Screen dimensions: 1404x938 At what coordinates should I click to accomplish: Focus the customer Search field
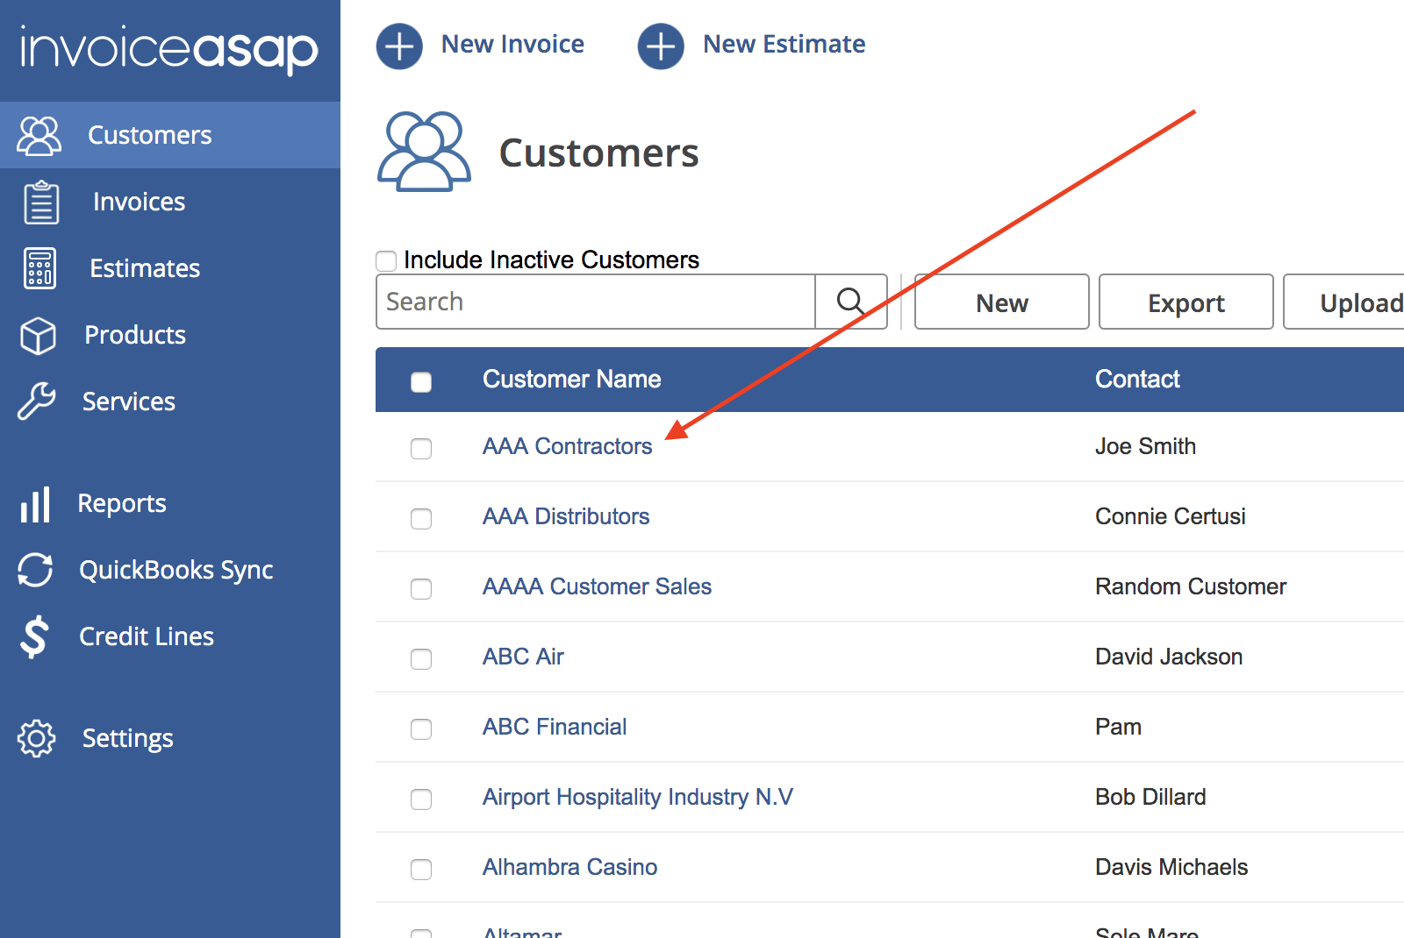(596, 302)
